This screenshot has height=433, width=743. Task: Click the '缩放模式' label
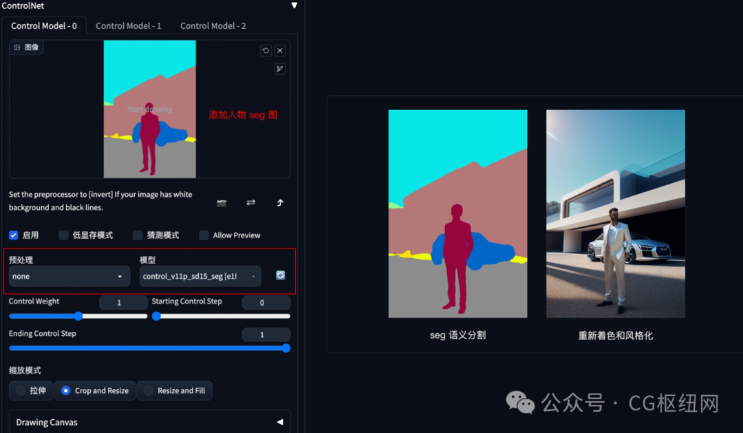pyautogui.click(x=25, y=370)
